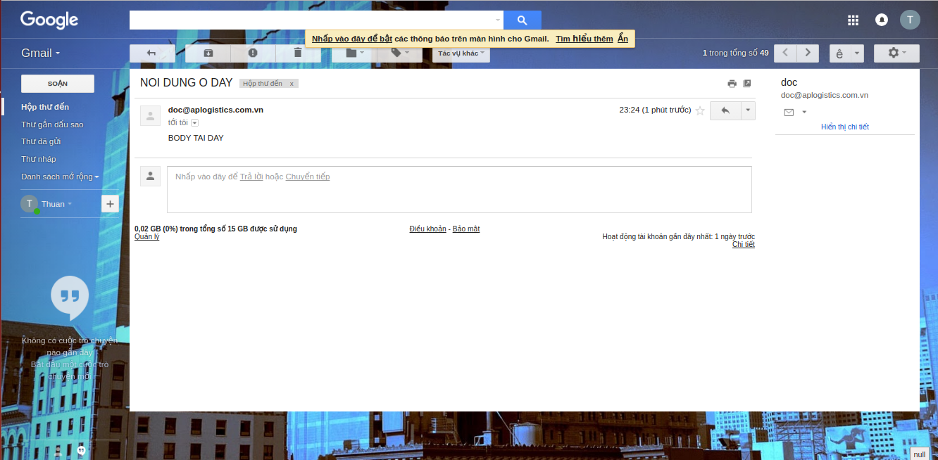The width and height of the screenshot is (938, 460).
Task: Open the Google apps launcher grid
Action: coord(853,20)
